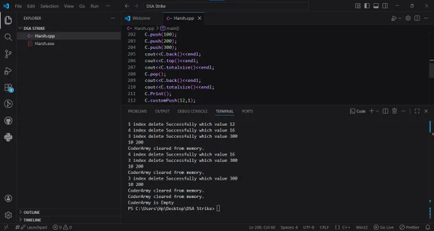Viewport: 434px width, 231px height.
Task: Close the Harsh.cpp editor tab
Action: pos(199,19)
